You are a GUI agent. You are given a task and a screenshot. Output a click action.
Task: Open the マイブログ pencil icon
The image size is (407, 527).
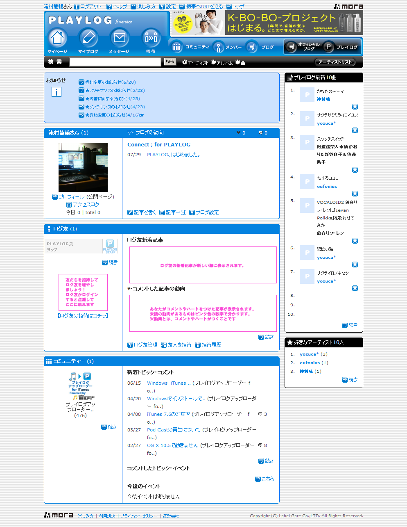pyautogui.click(x=88, y=39)
